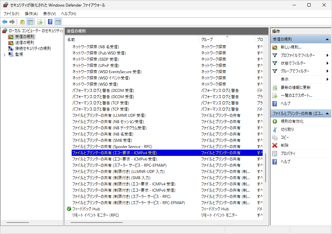
Task: Click the forward arrow toolbar icon
Action: tap(12, 22)
